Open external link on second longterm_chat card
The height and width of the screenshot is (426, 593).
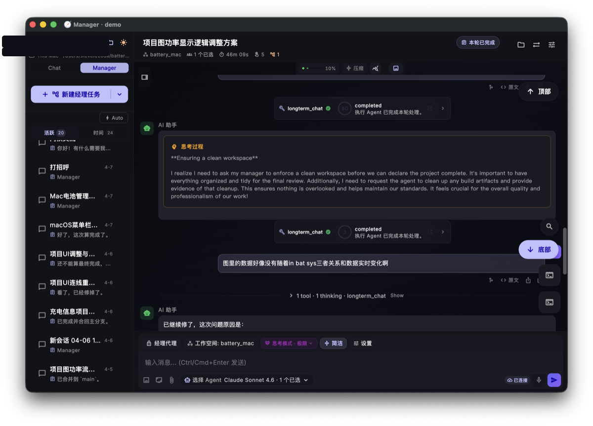430,232
